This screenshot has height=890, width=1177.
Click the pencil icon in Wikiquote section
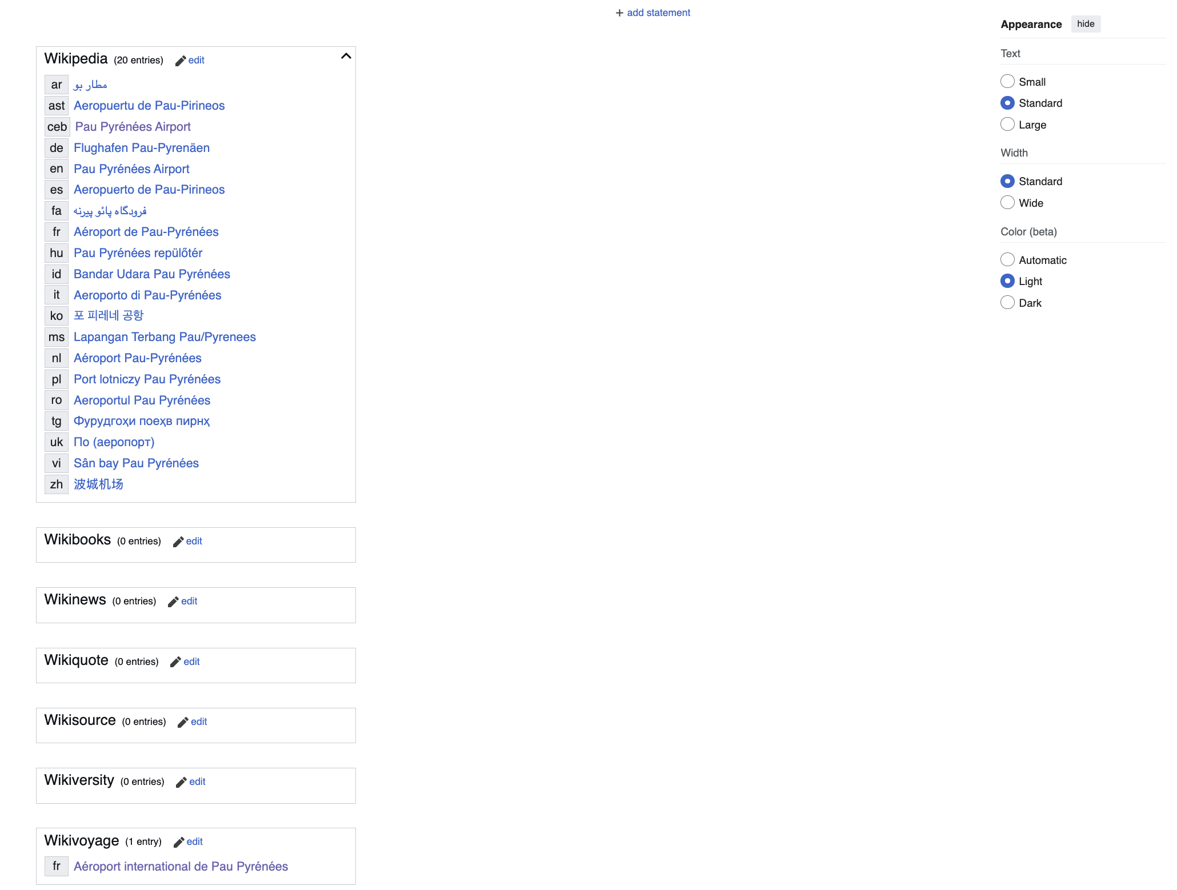[x=175, y=662]
